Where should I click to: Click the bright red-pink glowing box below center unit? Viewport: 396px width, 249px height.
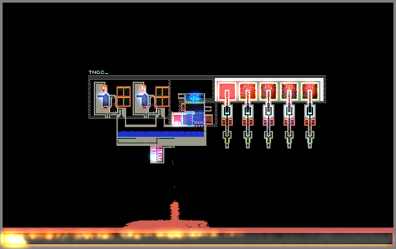177,119
